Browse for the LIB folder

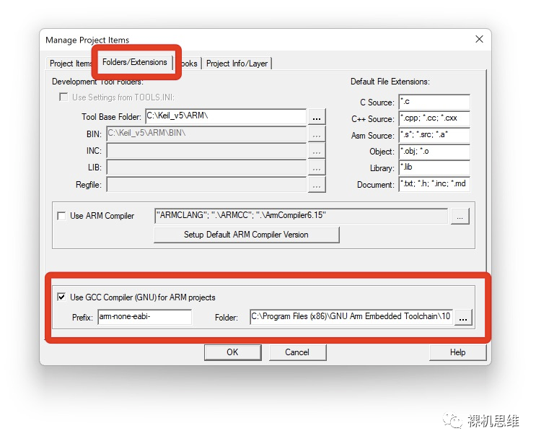[x=317, y=167]
